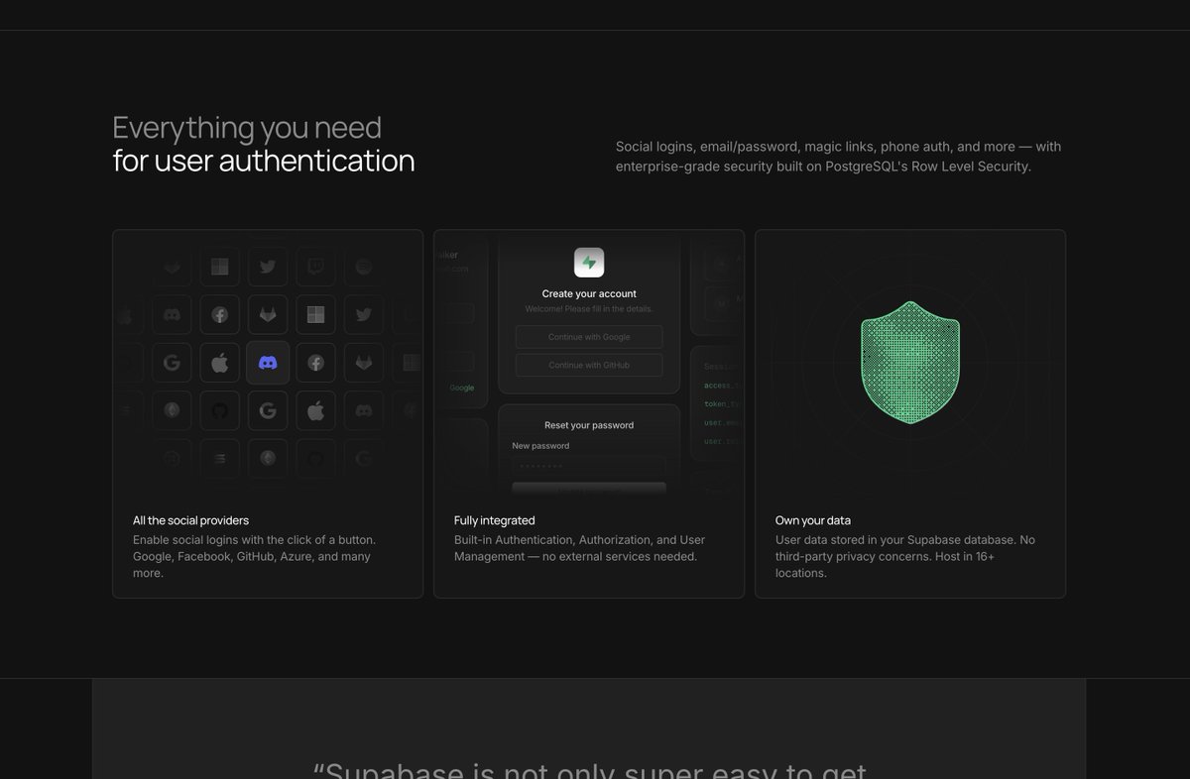Click the Twitter icon beside the Twitch icon
Viewport: 1190px width, 779px height.
click(x=268, y=267)
